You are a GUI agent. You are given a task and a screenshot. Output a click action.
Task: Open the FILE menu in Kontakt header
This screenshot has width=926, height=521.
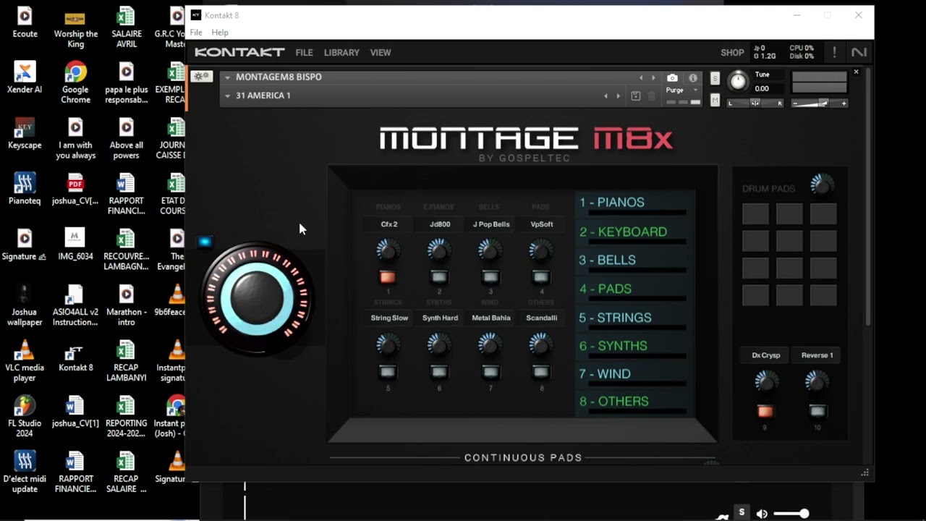pos(304,53)
